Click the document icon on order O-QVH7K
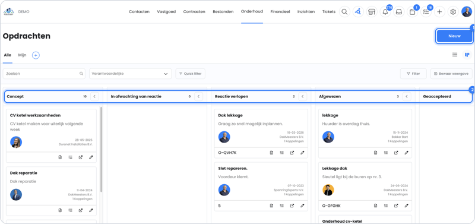 (x=271, y=153)
